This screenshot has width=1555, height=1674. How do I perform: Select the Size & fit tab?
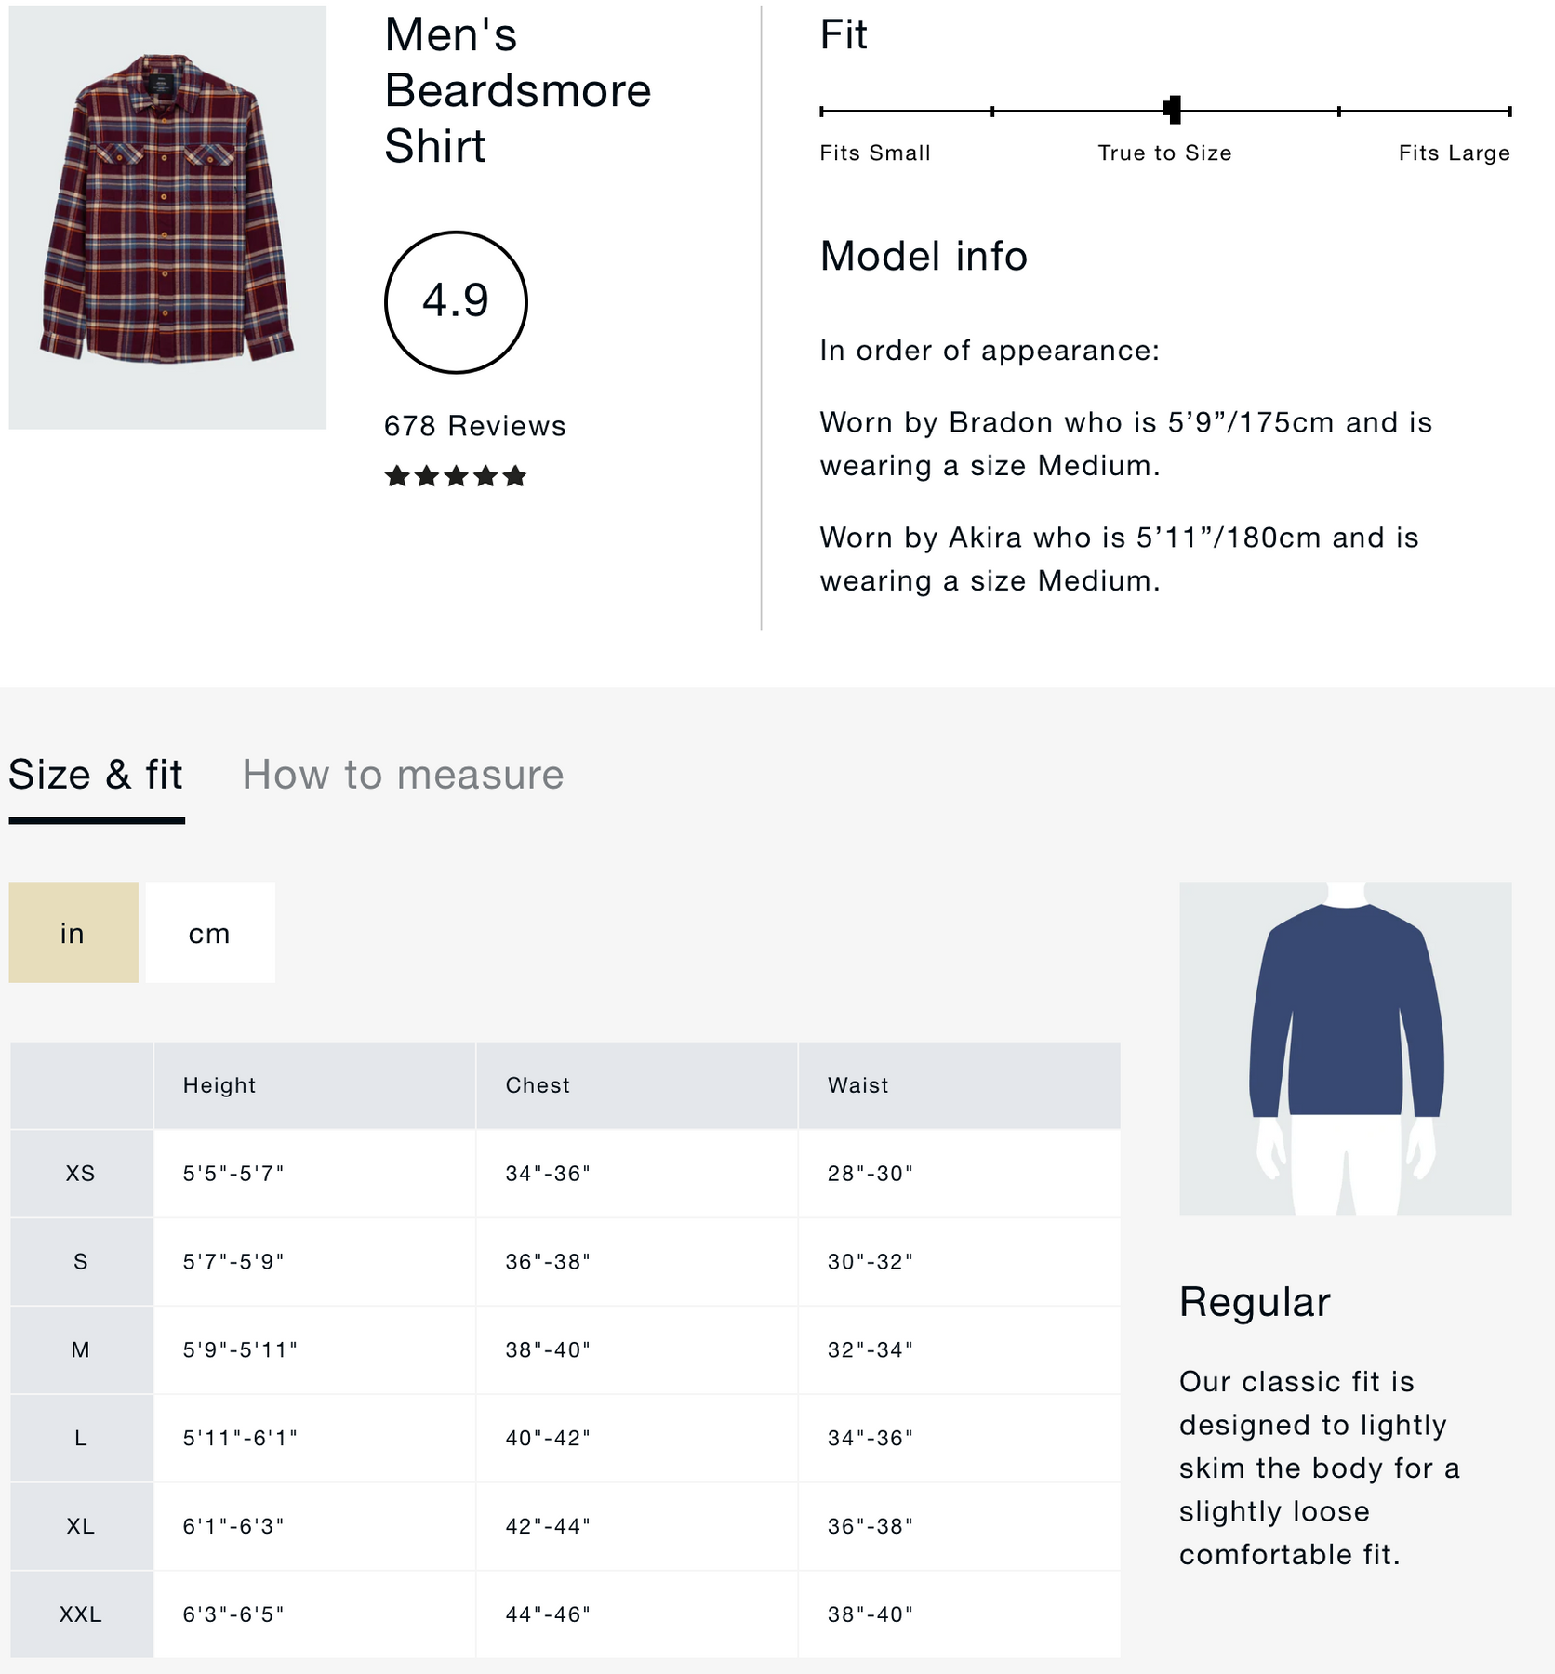96,775
